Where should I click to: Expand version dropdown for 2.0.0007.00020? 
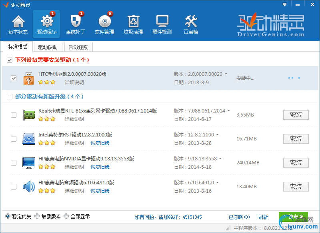click(x=226, y=74)
